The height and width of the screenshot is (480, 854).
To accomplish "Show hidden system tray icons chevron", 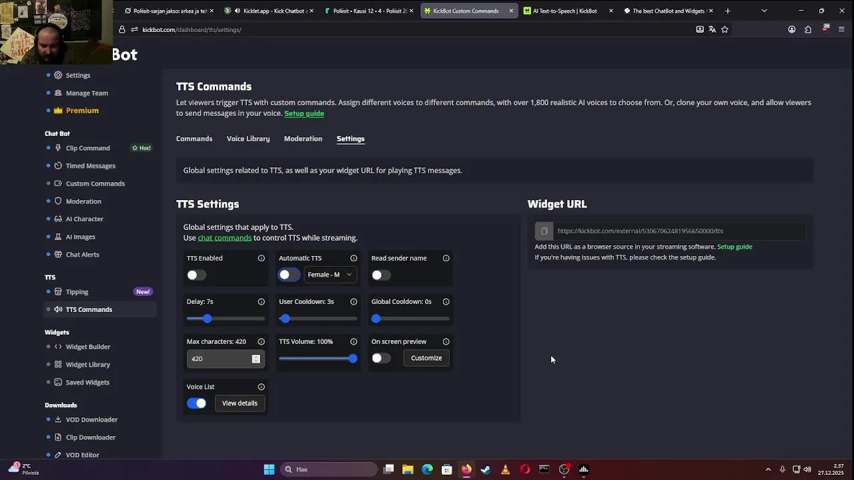I will point(768,469).
